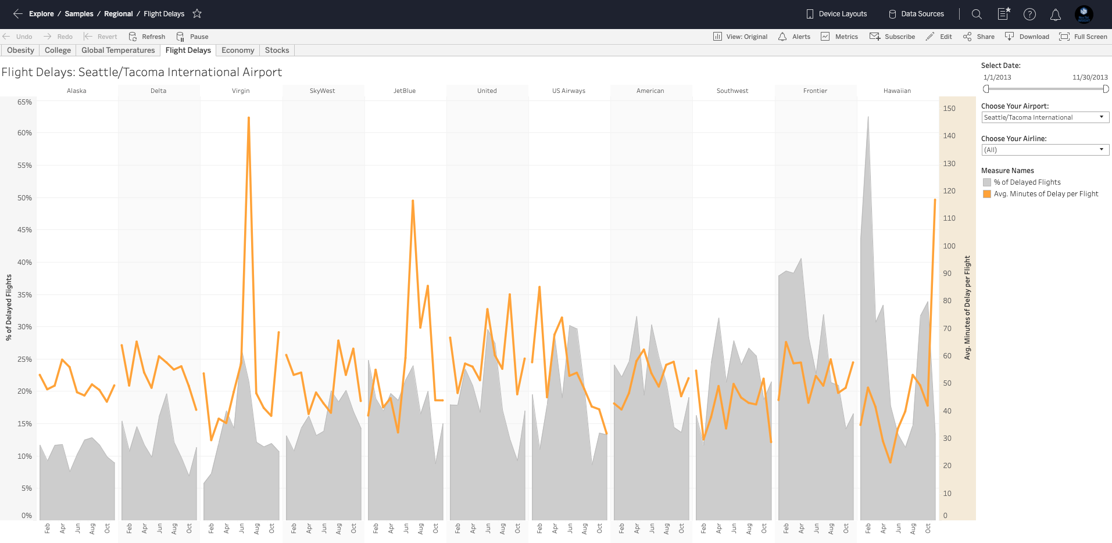Switch to the Global Temperatures tab

click(x=118, y=51)
